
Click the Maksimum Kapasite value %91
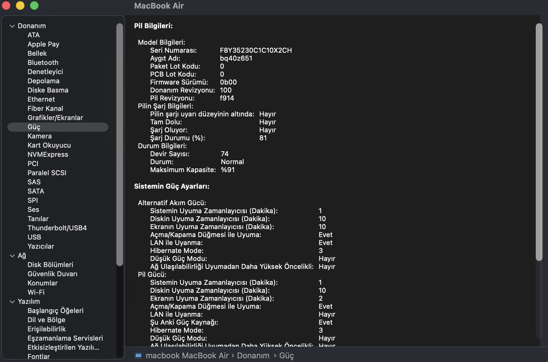point(228,170)
